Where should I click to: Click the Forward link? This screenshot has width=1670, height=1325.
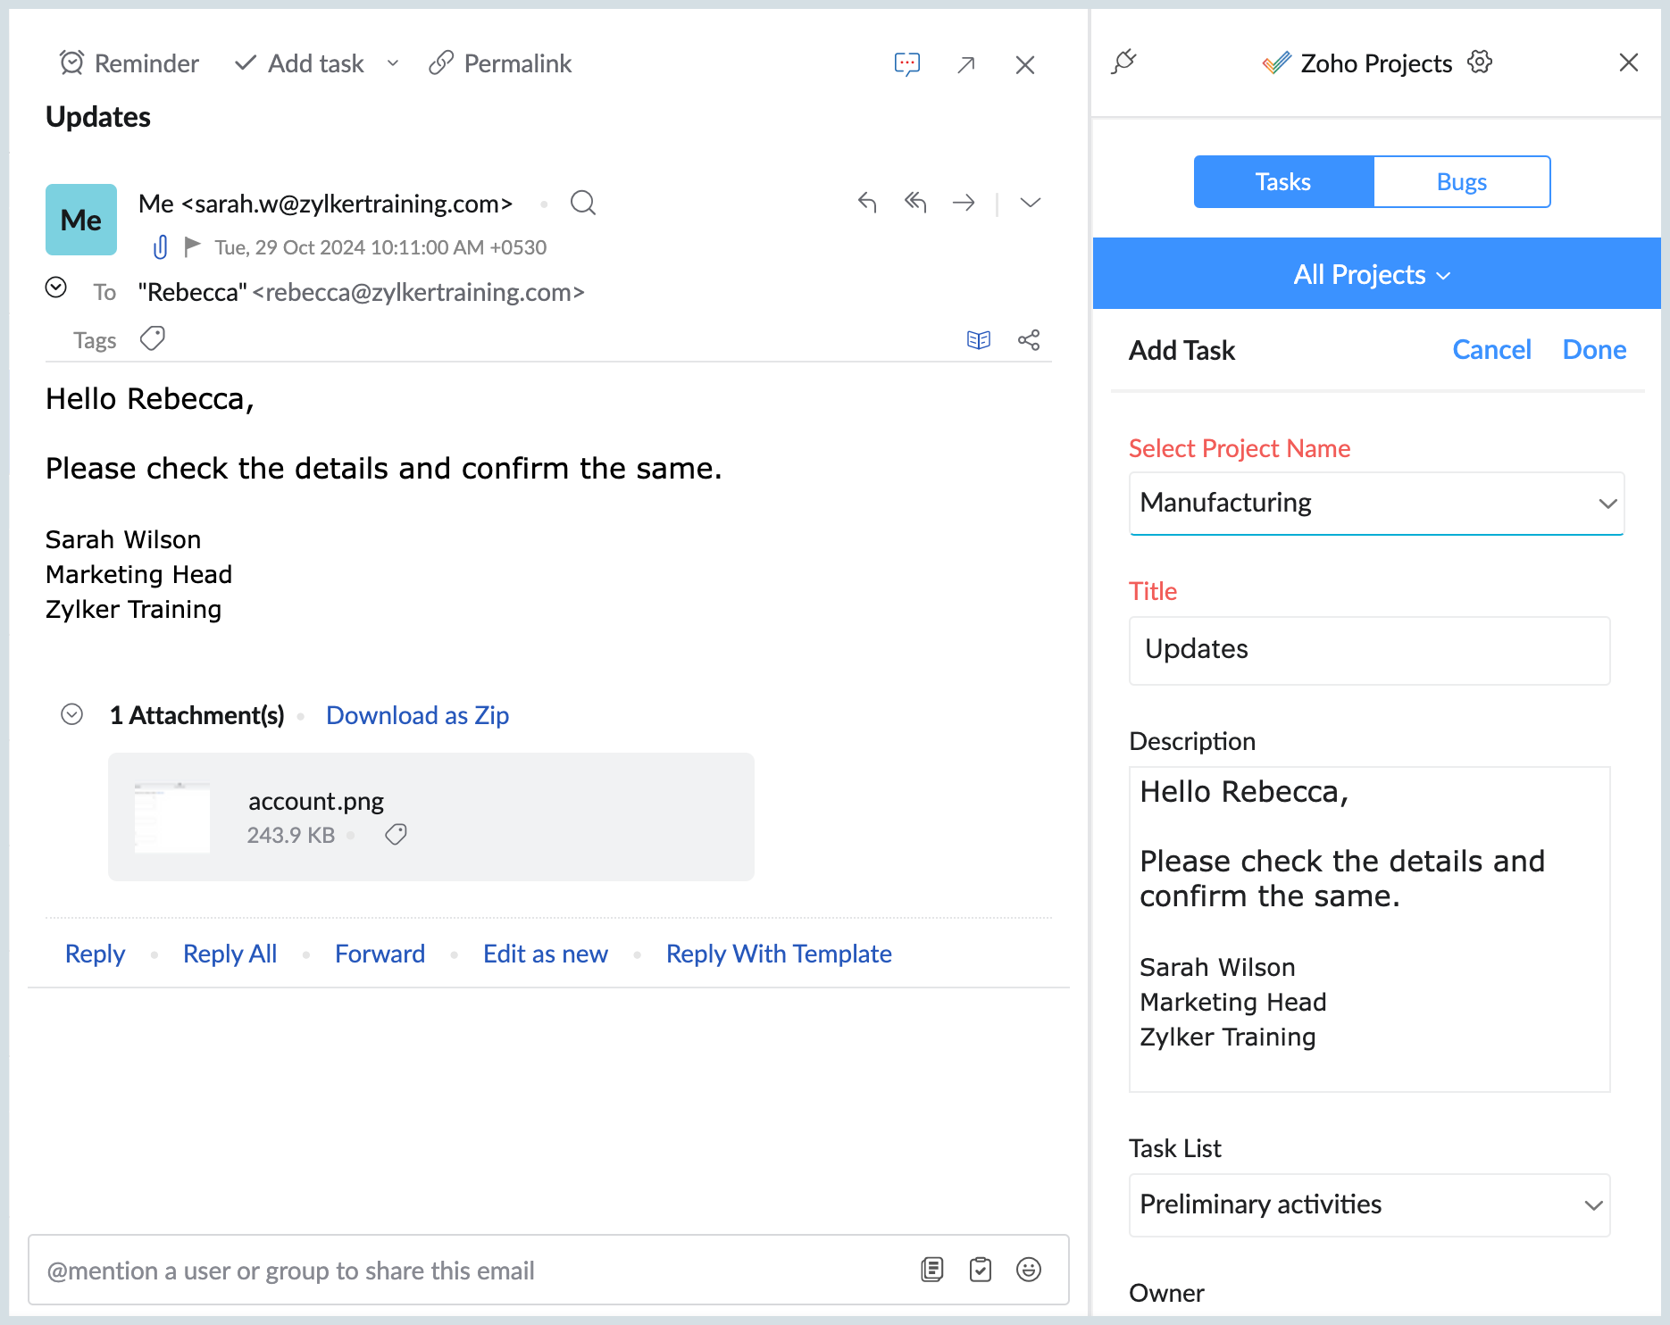[380, 954]
